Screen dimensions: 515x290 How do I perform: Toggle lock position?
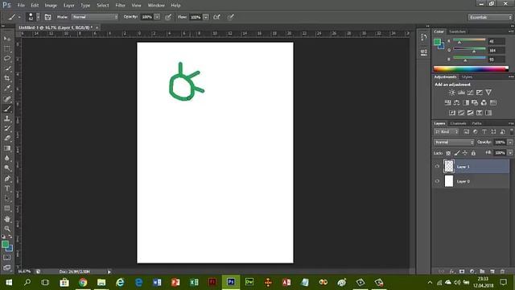[x=465, y=153]
